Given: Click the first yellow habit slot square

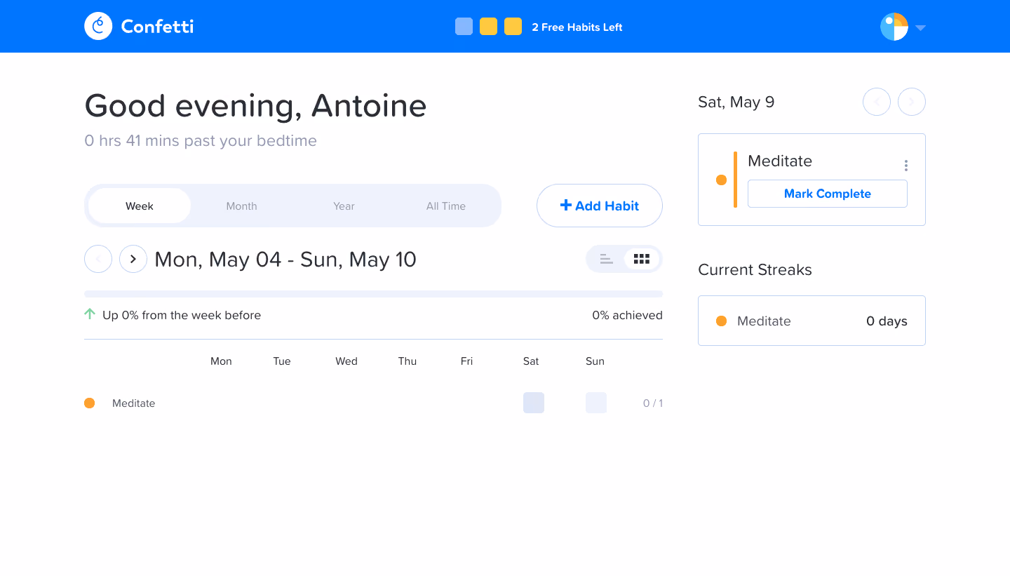Looking at the screenshot, I should coord(488,27).
